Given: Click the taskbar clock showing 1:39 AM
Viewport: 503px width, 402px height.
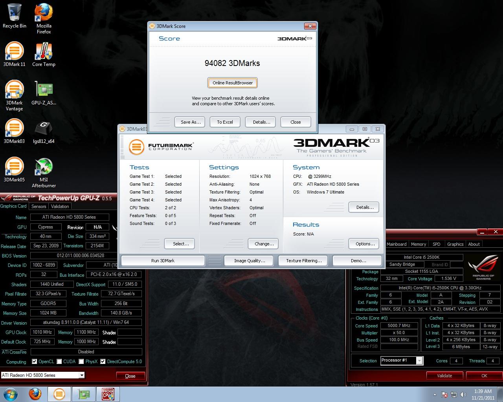Looking at the screenshot, I should coord(483,394).
